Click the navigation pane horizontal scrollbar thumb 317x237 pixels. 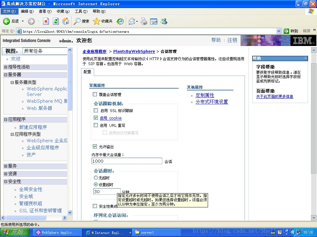tap(26, 218)
